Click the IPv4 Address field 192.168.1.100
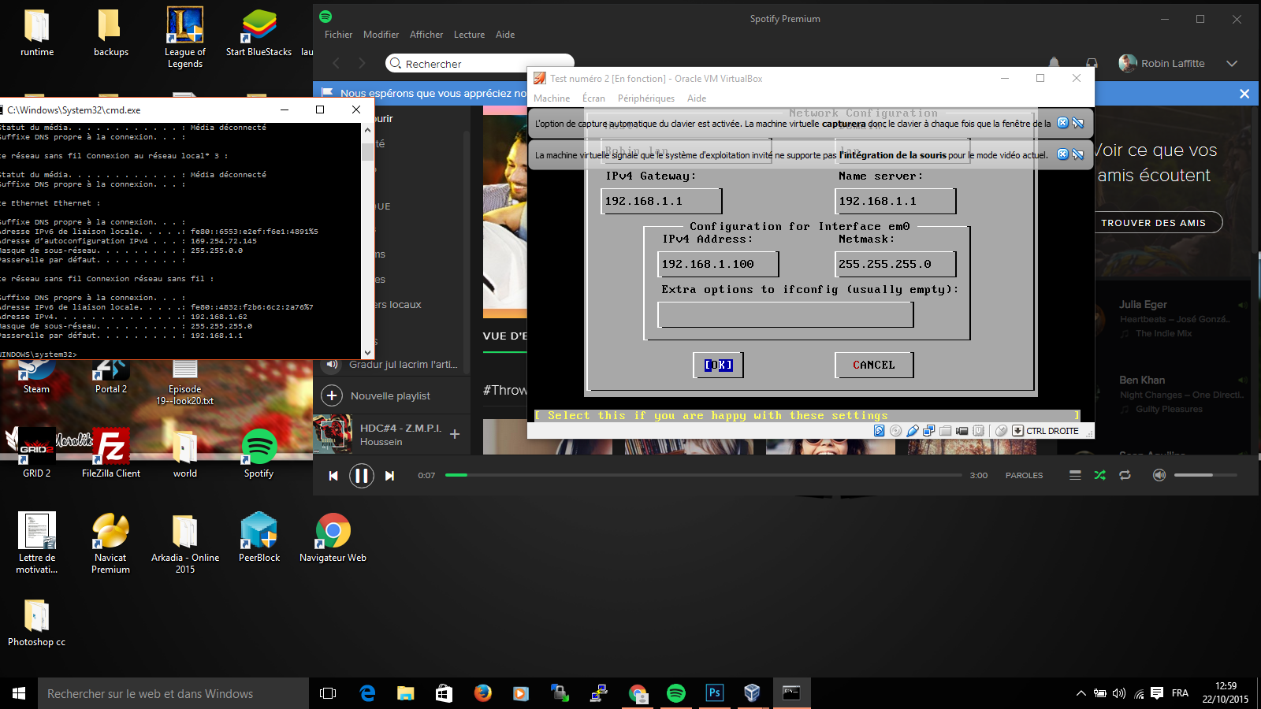The height and width of the screenshot is (709, 1261). coord(718,264)
